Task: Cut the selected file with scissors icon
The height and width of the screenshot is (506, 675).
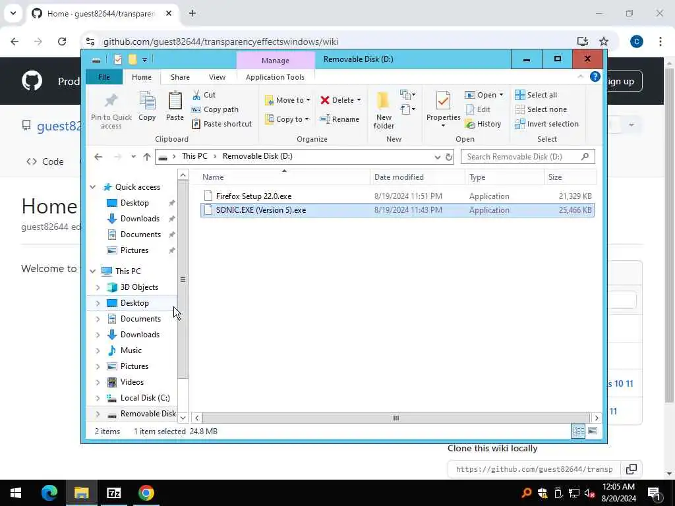Action: pos(204,95)
